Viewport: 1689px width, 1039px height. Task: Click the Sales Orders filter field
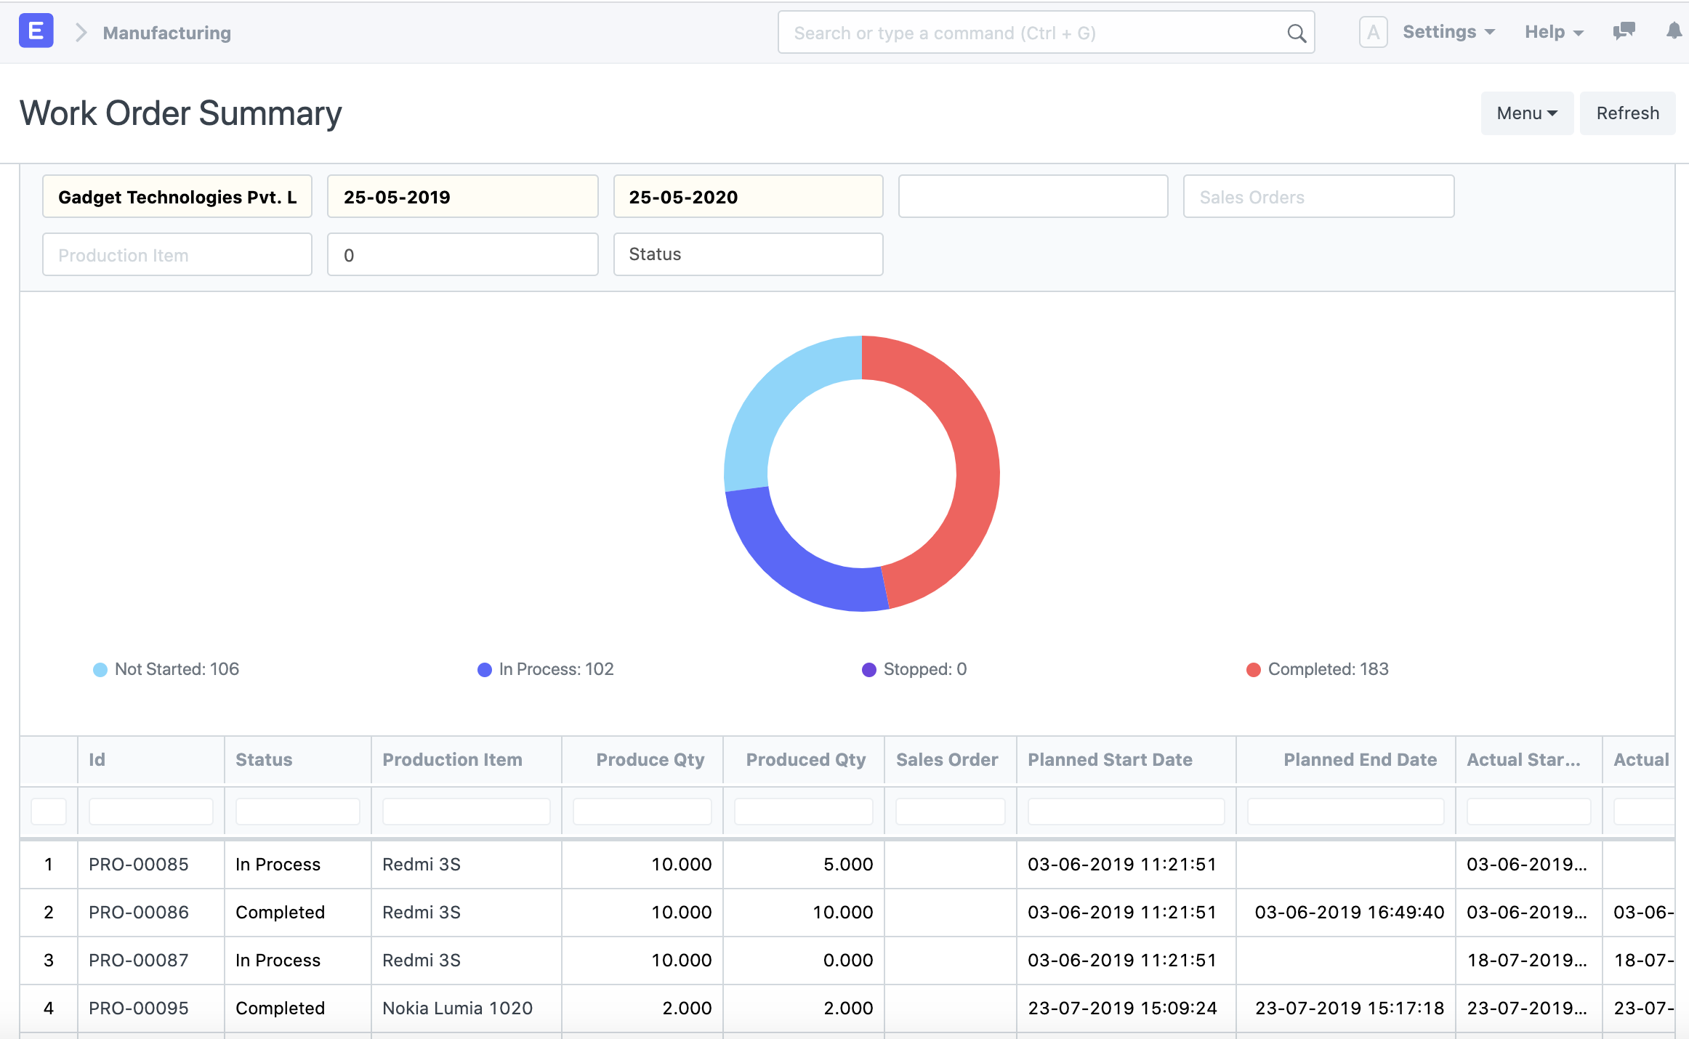[1318, 196]
